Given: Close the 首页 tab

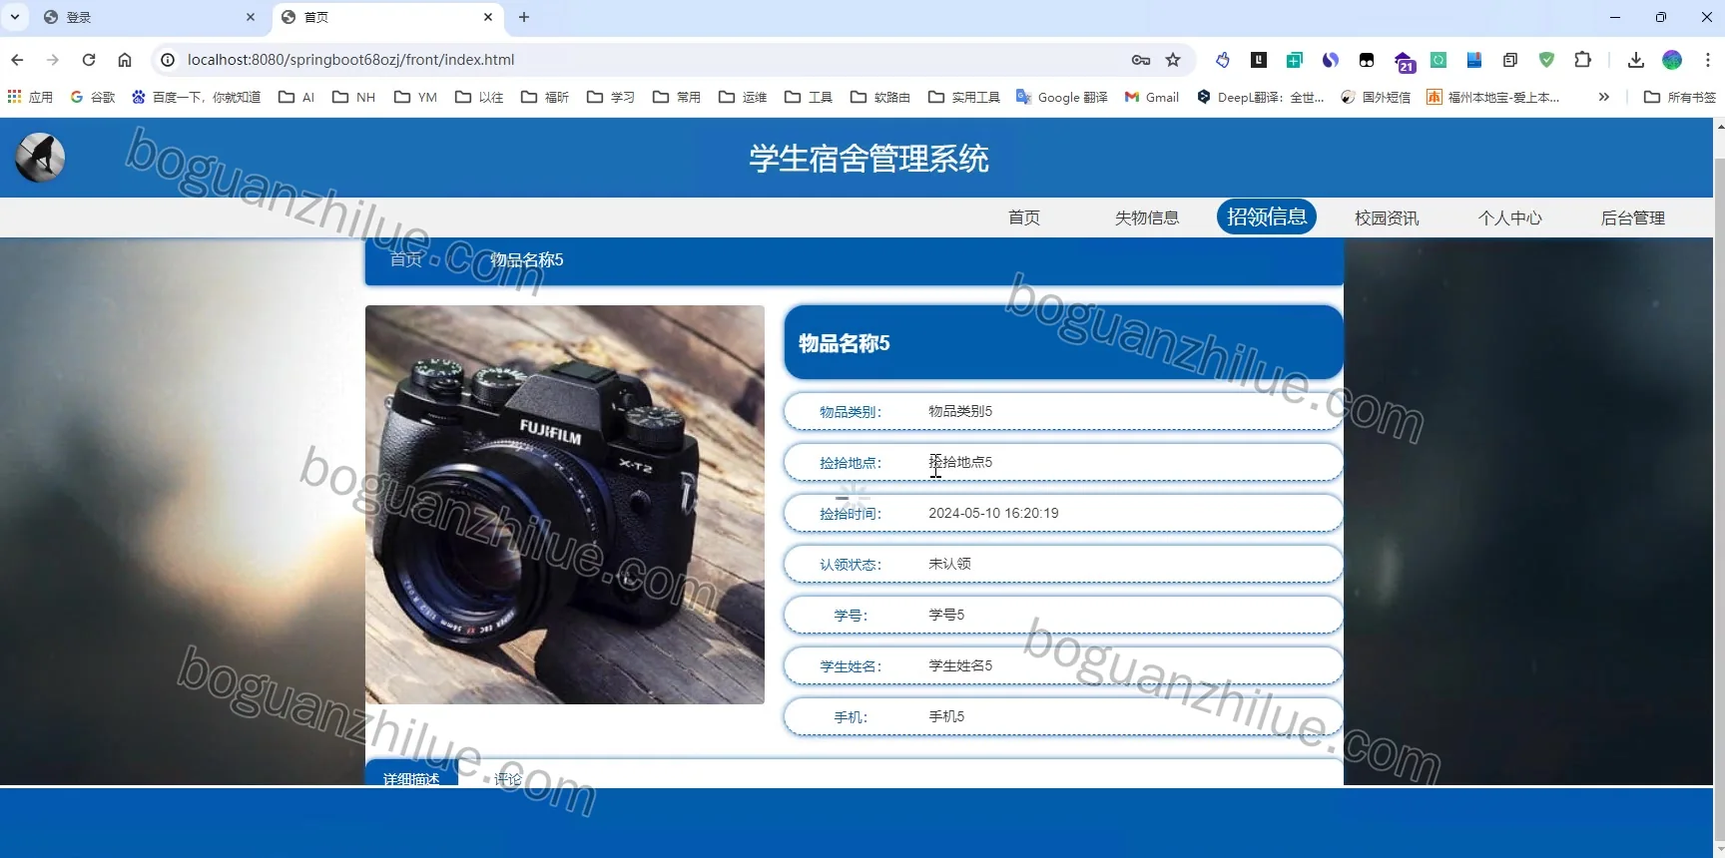Looking at the screenshot, I should 488,17.
